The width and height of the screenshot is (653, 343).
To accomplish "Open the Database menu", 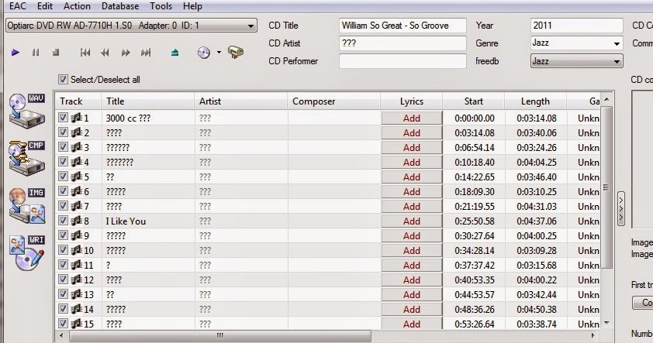I will pos(120,6).
